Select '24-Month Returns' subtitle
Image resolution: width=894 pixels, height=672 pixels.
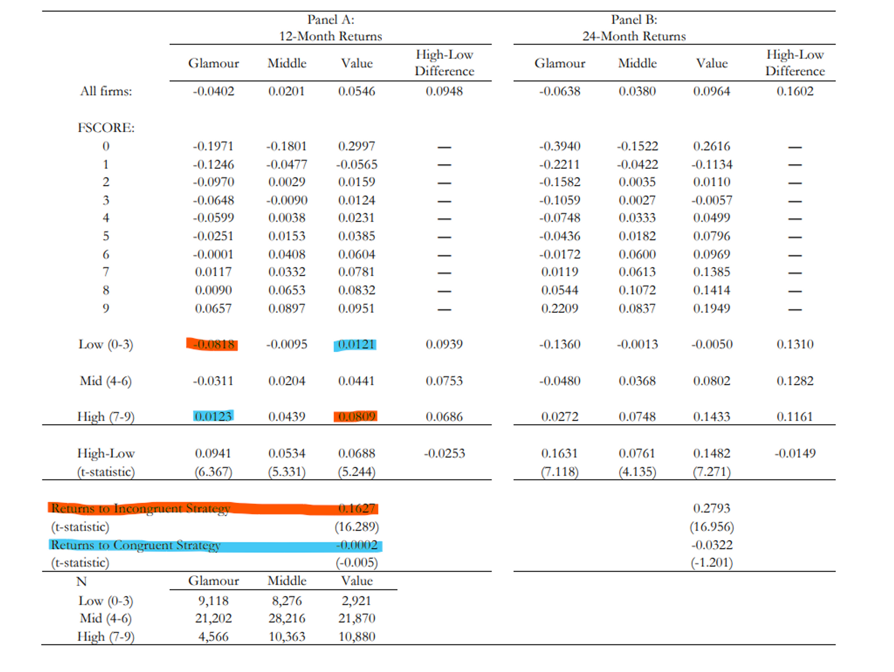point(634,36)
